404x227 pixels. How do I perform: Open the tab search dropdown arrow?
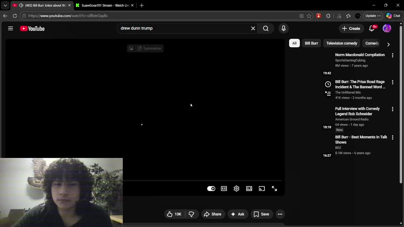click(5, 5)
